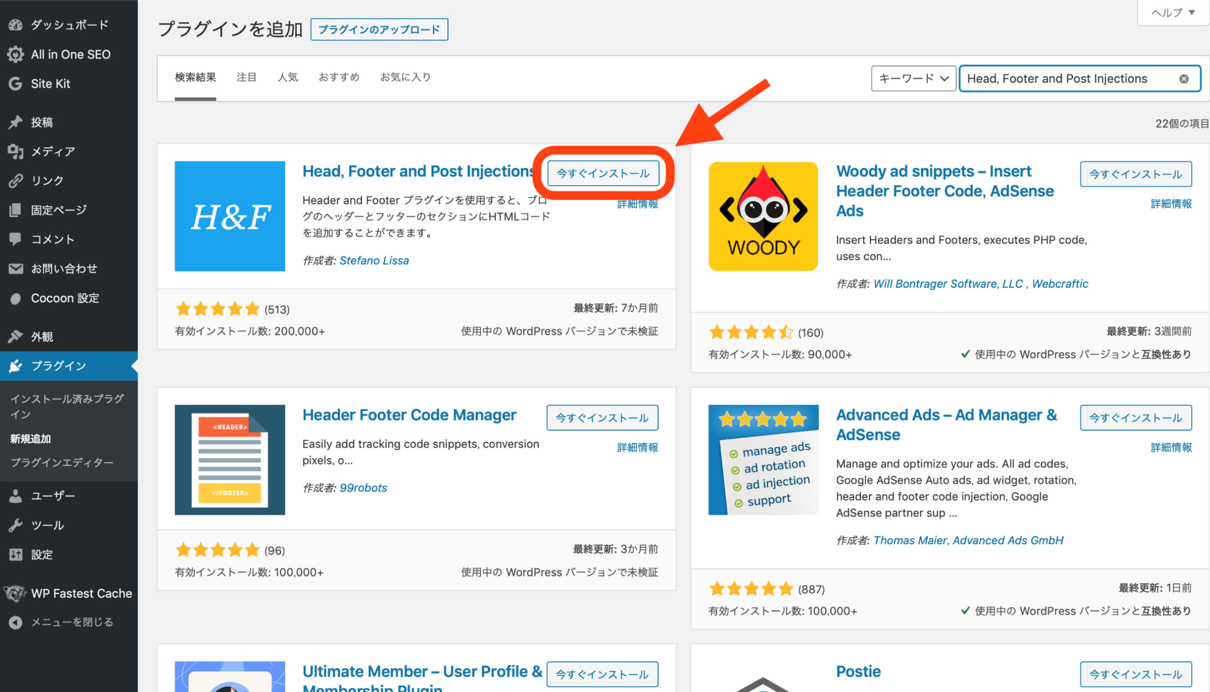The width and height of the screenshot is (1210, 692).
Task: Click the 固定ページ pages icon
Action: 15,210
